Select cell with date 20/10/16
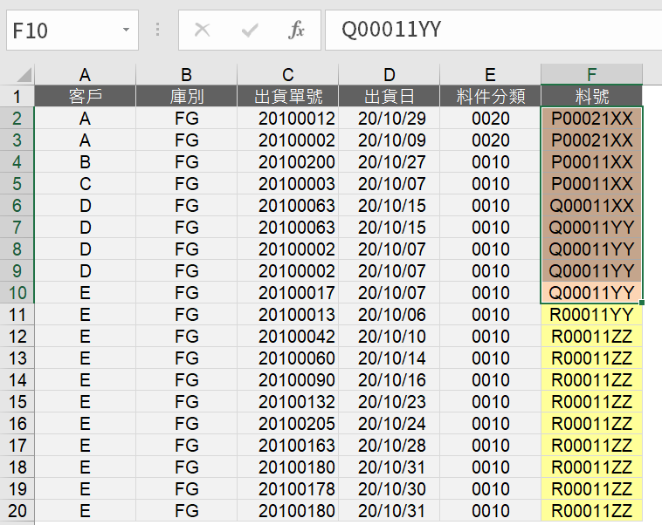The width and height of the screenshot is (662, 525). point(389,380)
